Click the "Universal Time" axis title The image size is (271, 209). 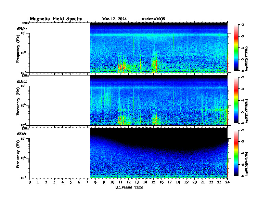129,187
